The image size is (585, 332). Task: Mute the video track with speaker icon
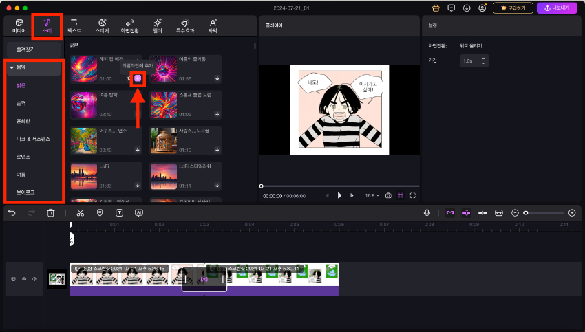(33, 279)
